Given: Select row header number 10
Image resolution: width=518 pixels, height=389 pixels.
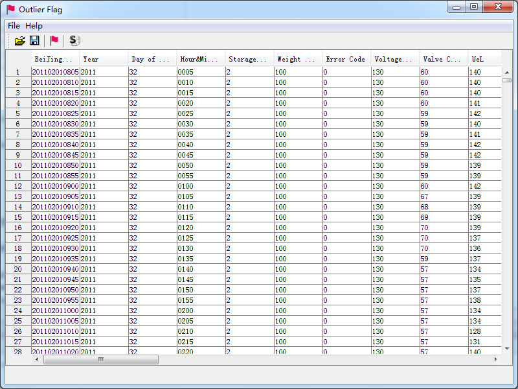Looking at the screenshot, I should pyautogui.click(x=18, y=165).
